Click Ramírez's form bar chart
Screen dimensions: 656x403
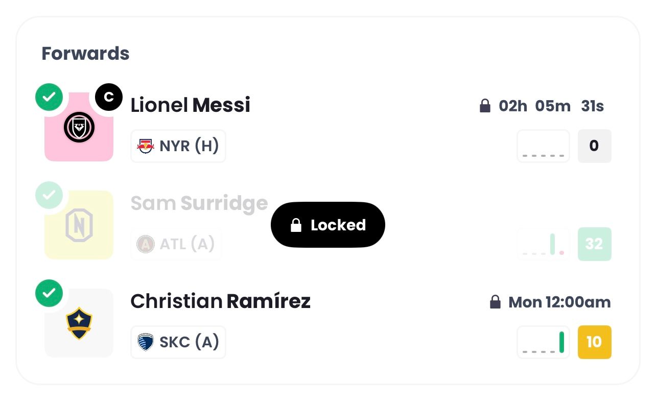pos(543,342)
